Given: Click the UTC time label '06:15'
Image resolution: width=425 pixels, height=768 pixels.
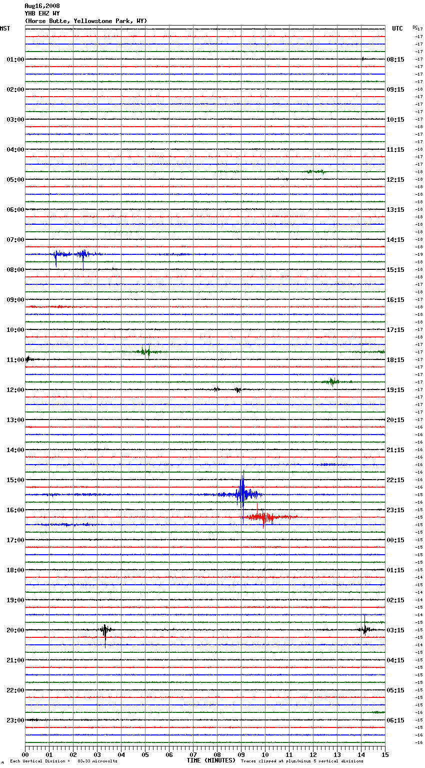Looking at the screenshot, I should tap(395, 720).
